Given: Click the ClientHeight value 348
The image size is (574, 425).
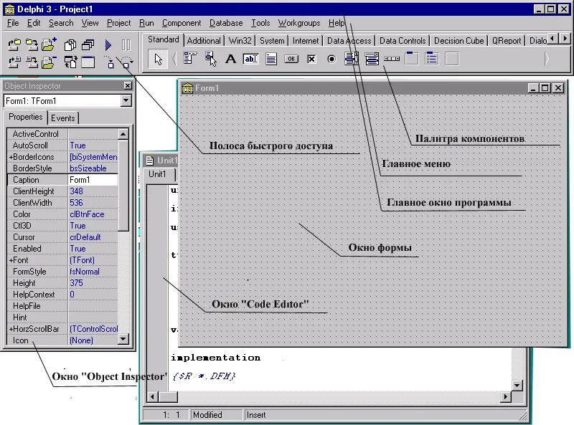Looking at the screenshot, I should pos(93,191).
